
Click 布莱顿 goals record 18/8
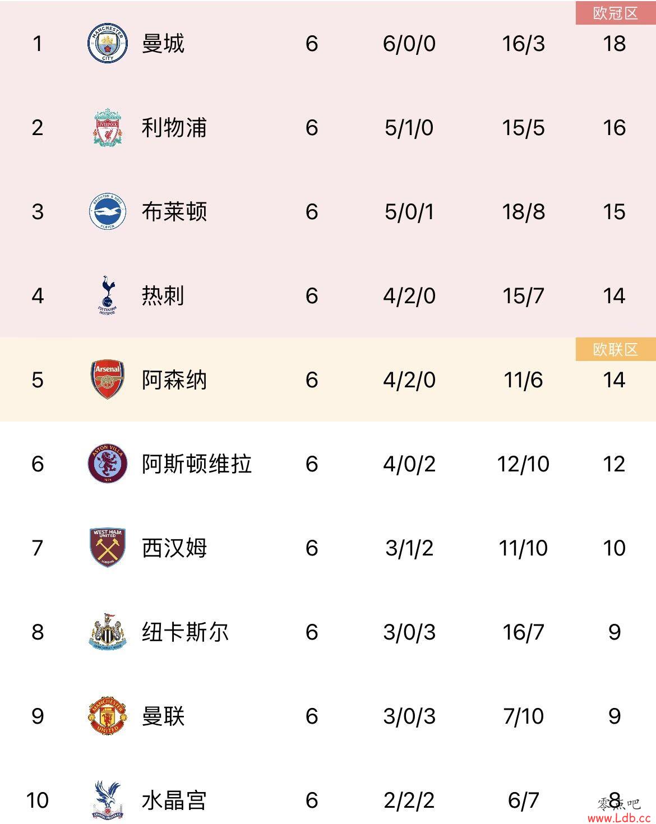523,212
